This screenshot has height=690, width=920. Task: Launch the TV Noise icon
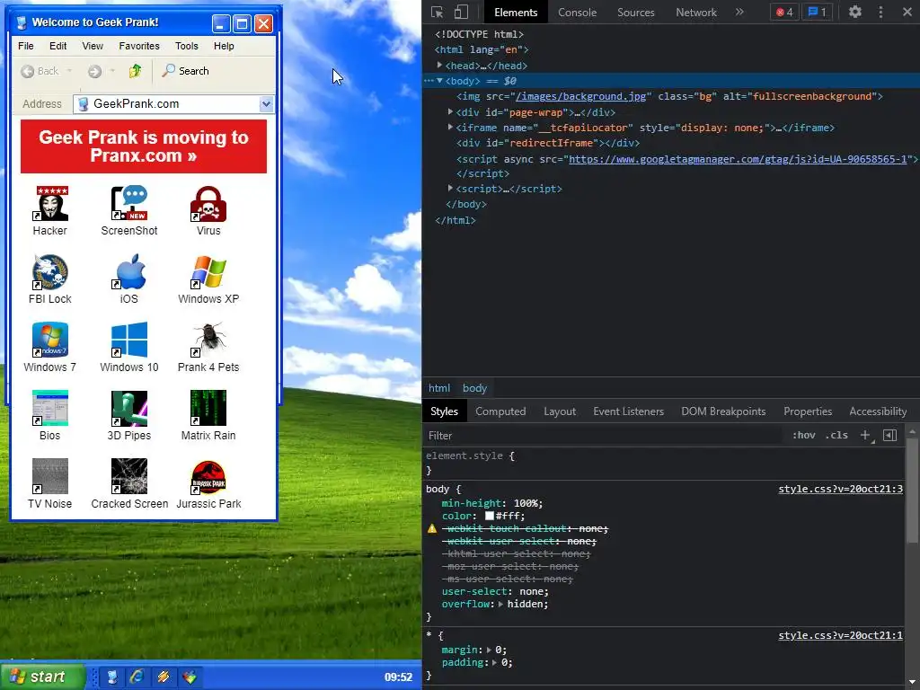[50, 476]
